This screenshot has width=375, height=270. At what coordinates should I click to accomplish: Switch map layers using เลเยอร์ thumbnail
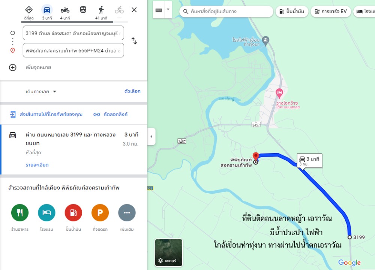point(169,252)
